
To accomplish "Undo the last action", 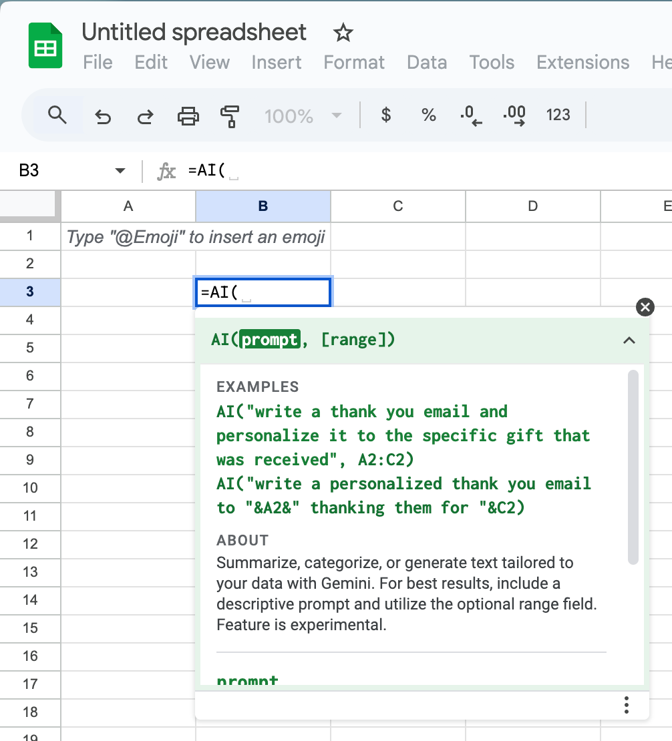I will tap(103, 115).
